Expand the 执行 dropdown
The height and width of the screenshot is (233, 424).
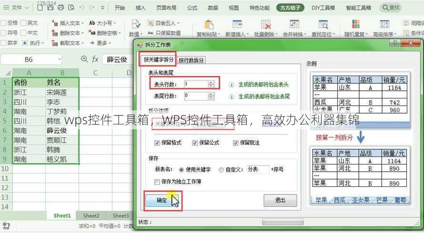click(43, 43)
